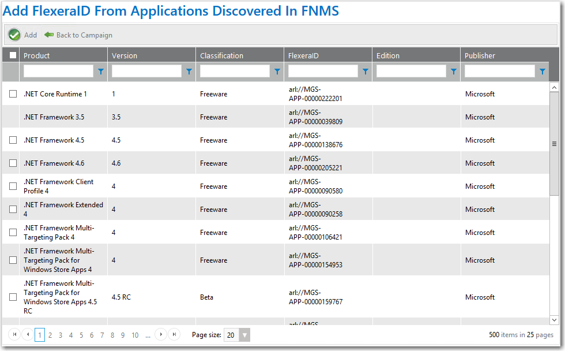This screenshot has height=351, width=565.
Task: Go to the next page
Action: coord(161,335)
